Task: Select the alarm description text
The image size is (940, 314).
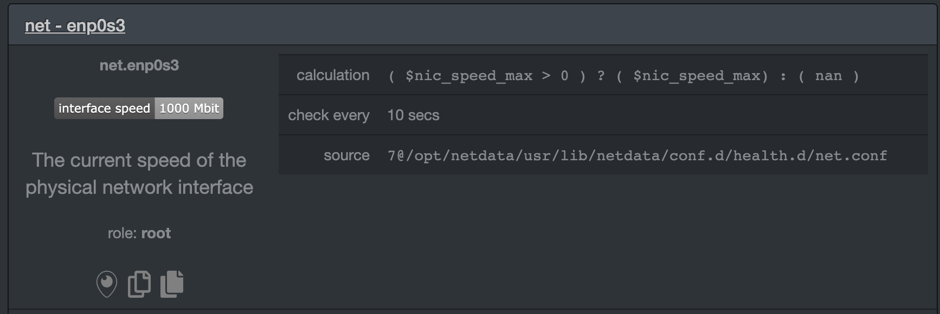Action: coord(139,173)
